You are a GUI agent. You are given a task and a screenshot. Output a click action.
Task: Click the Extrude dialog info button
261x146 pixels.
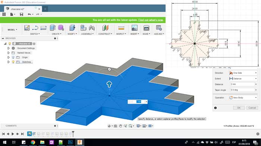[216, 108]
